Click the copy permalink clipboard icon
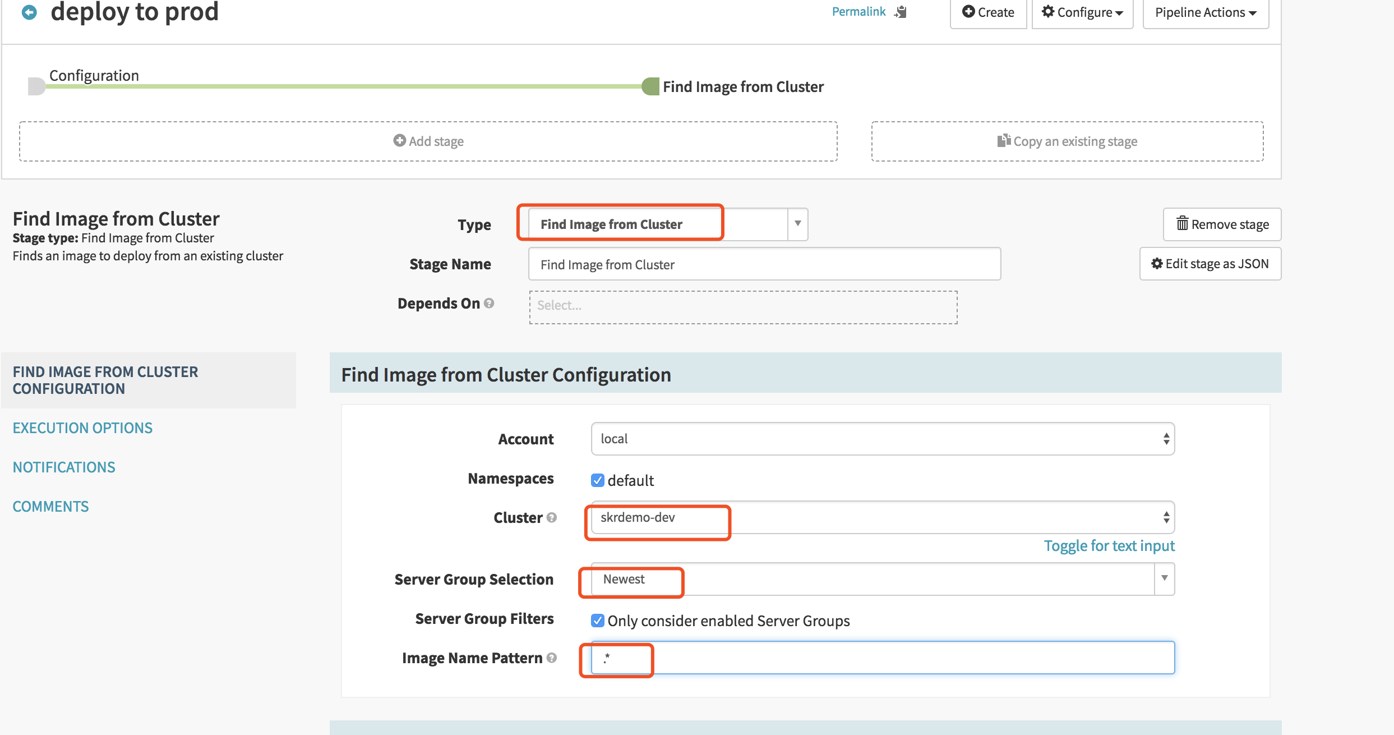 coord(901,12)
